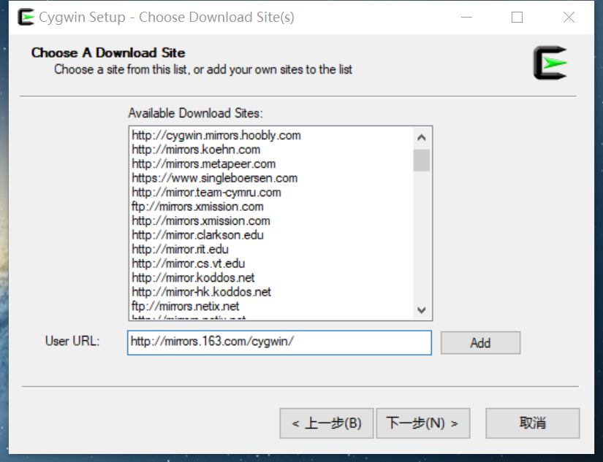
Task: Select http://mirror.clarkson.edu in the list
Action: [197, 235]
